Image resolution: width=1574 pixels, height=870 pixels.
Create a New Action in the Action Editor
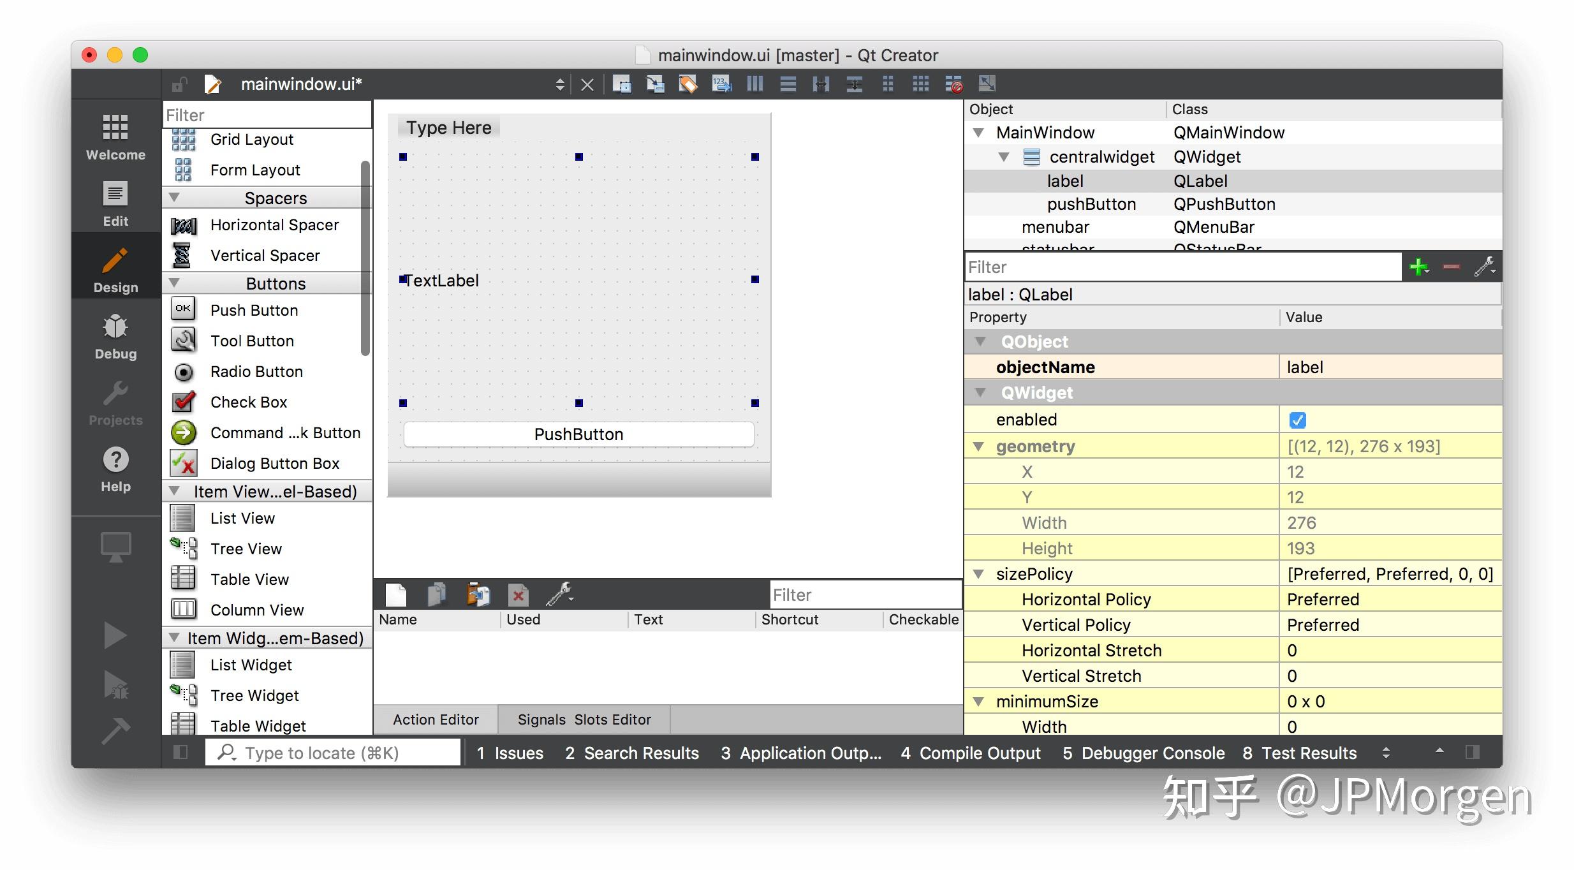(x=396, y=594)
